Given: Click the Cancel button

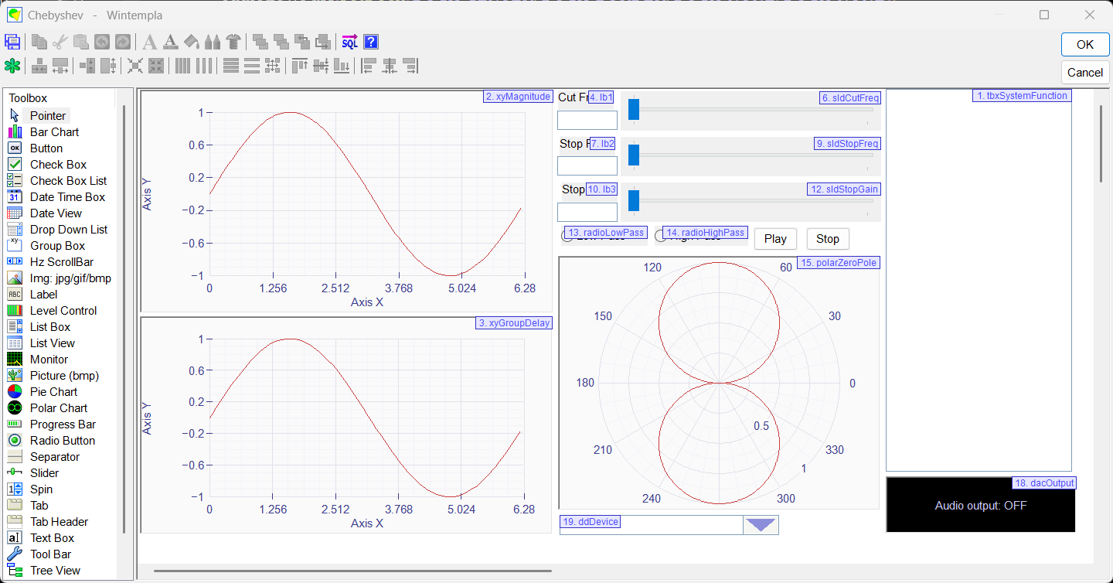Looking at the screenshot, I should [1085, 73].
